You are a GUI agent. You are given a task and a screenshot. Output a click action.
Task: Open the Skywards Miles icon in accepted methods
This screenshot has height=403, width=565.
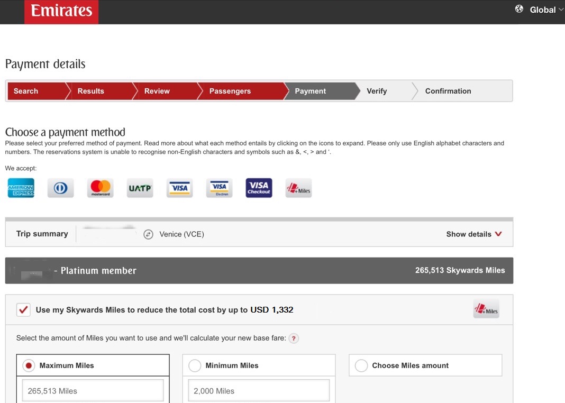pyautogui.click(x=298, y=188)
